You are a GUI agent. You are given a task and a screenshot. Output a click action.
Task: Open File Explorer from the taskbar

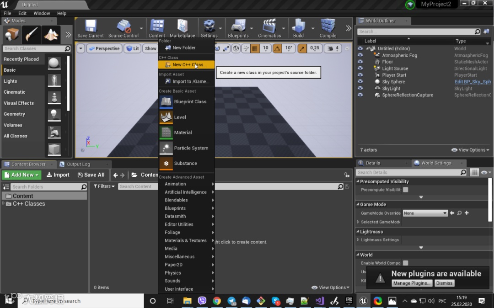(x=188, y=301)
